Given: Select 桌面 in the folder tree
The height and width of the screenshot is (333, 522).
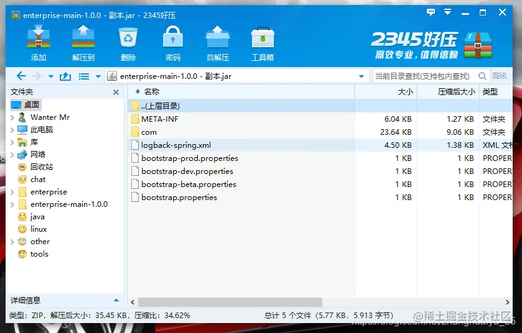Looking at the screenshot, I should [26, 105].
